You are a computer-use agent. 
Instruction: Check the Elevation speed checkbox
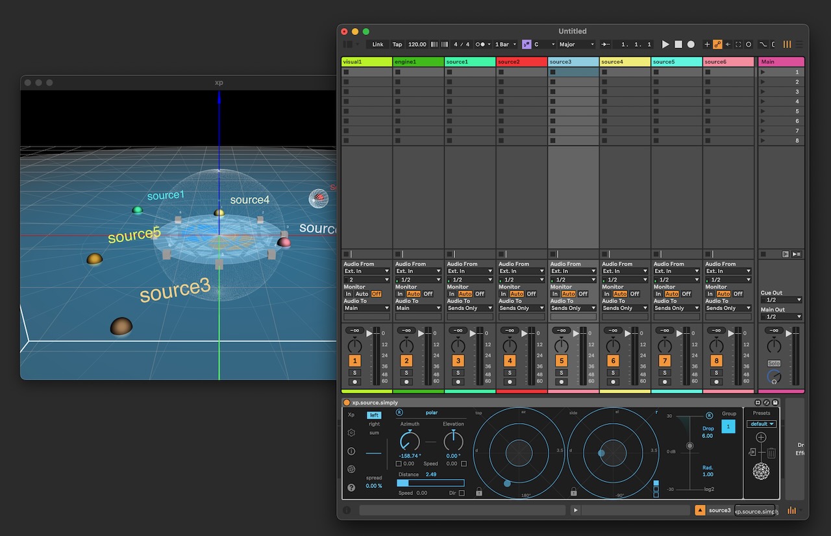464,464
